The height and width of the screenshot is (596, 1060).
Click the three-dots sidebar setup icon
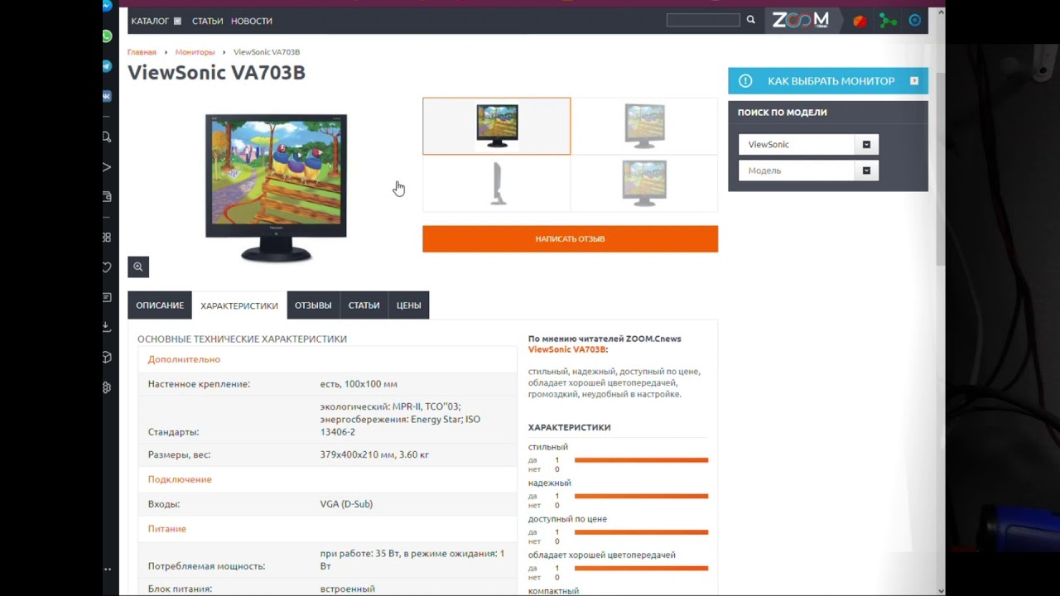pyautogui.click(x=107, y=570)
